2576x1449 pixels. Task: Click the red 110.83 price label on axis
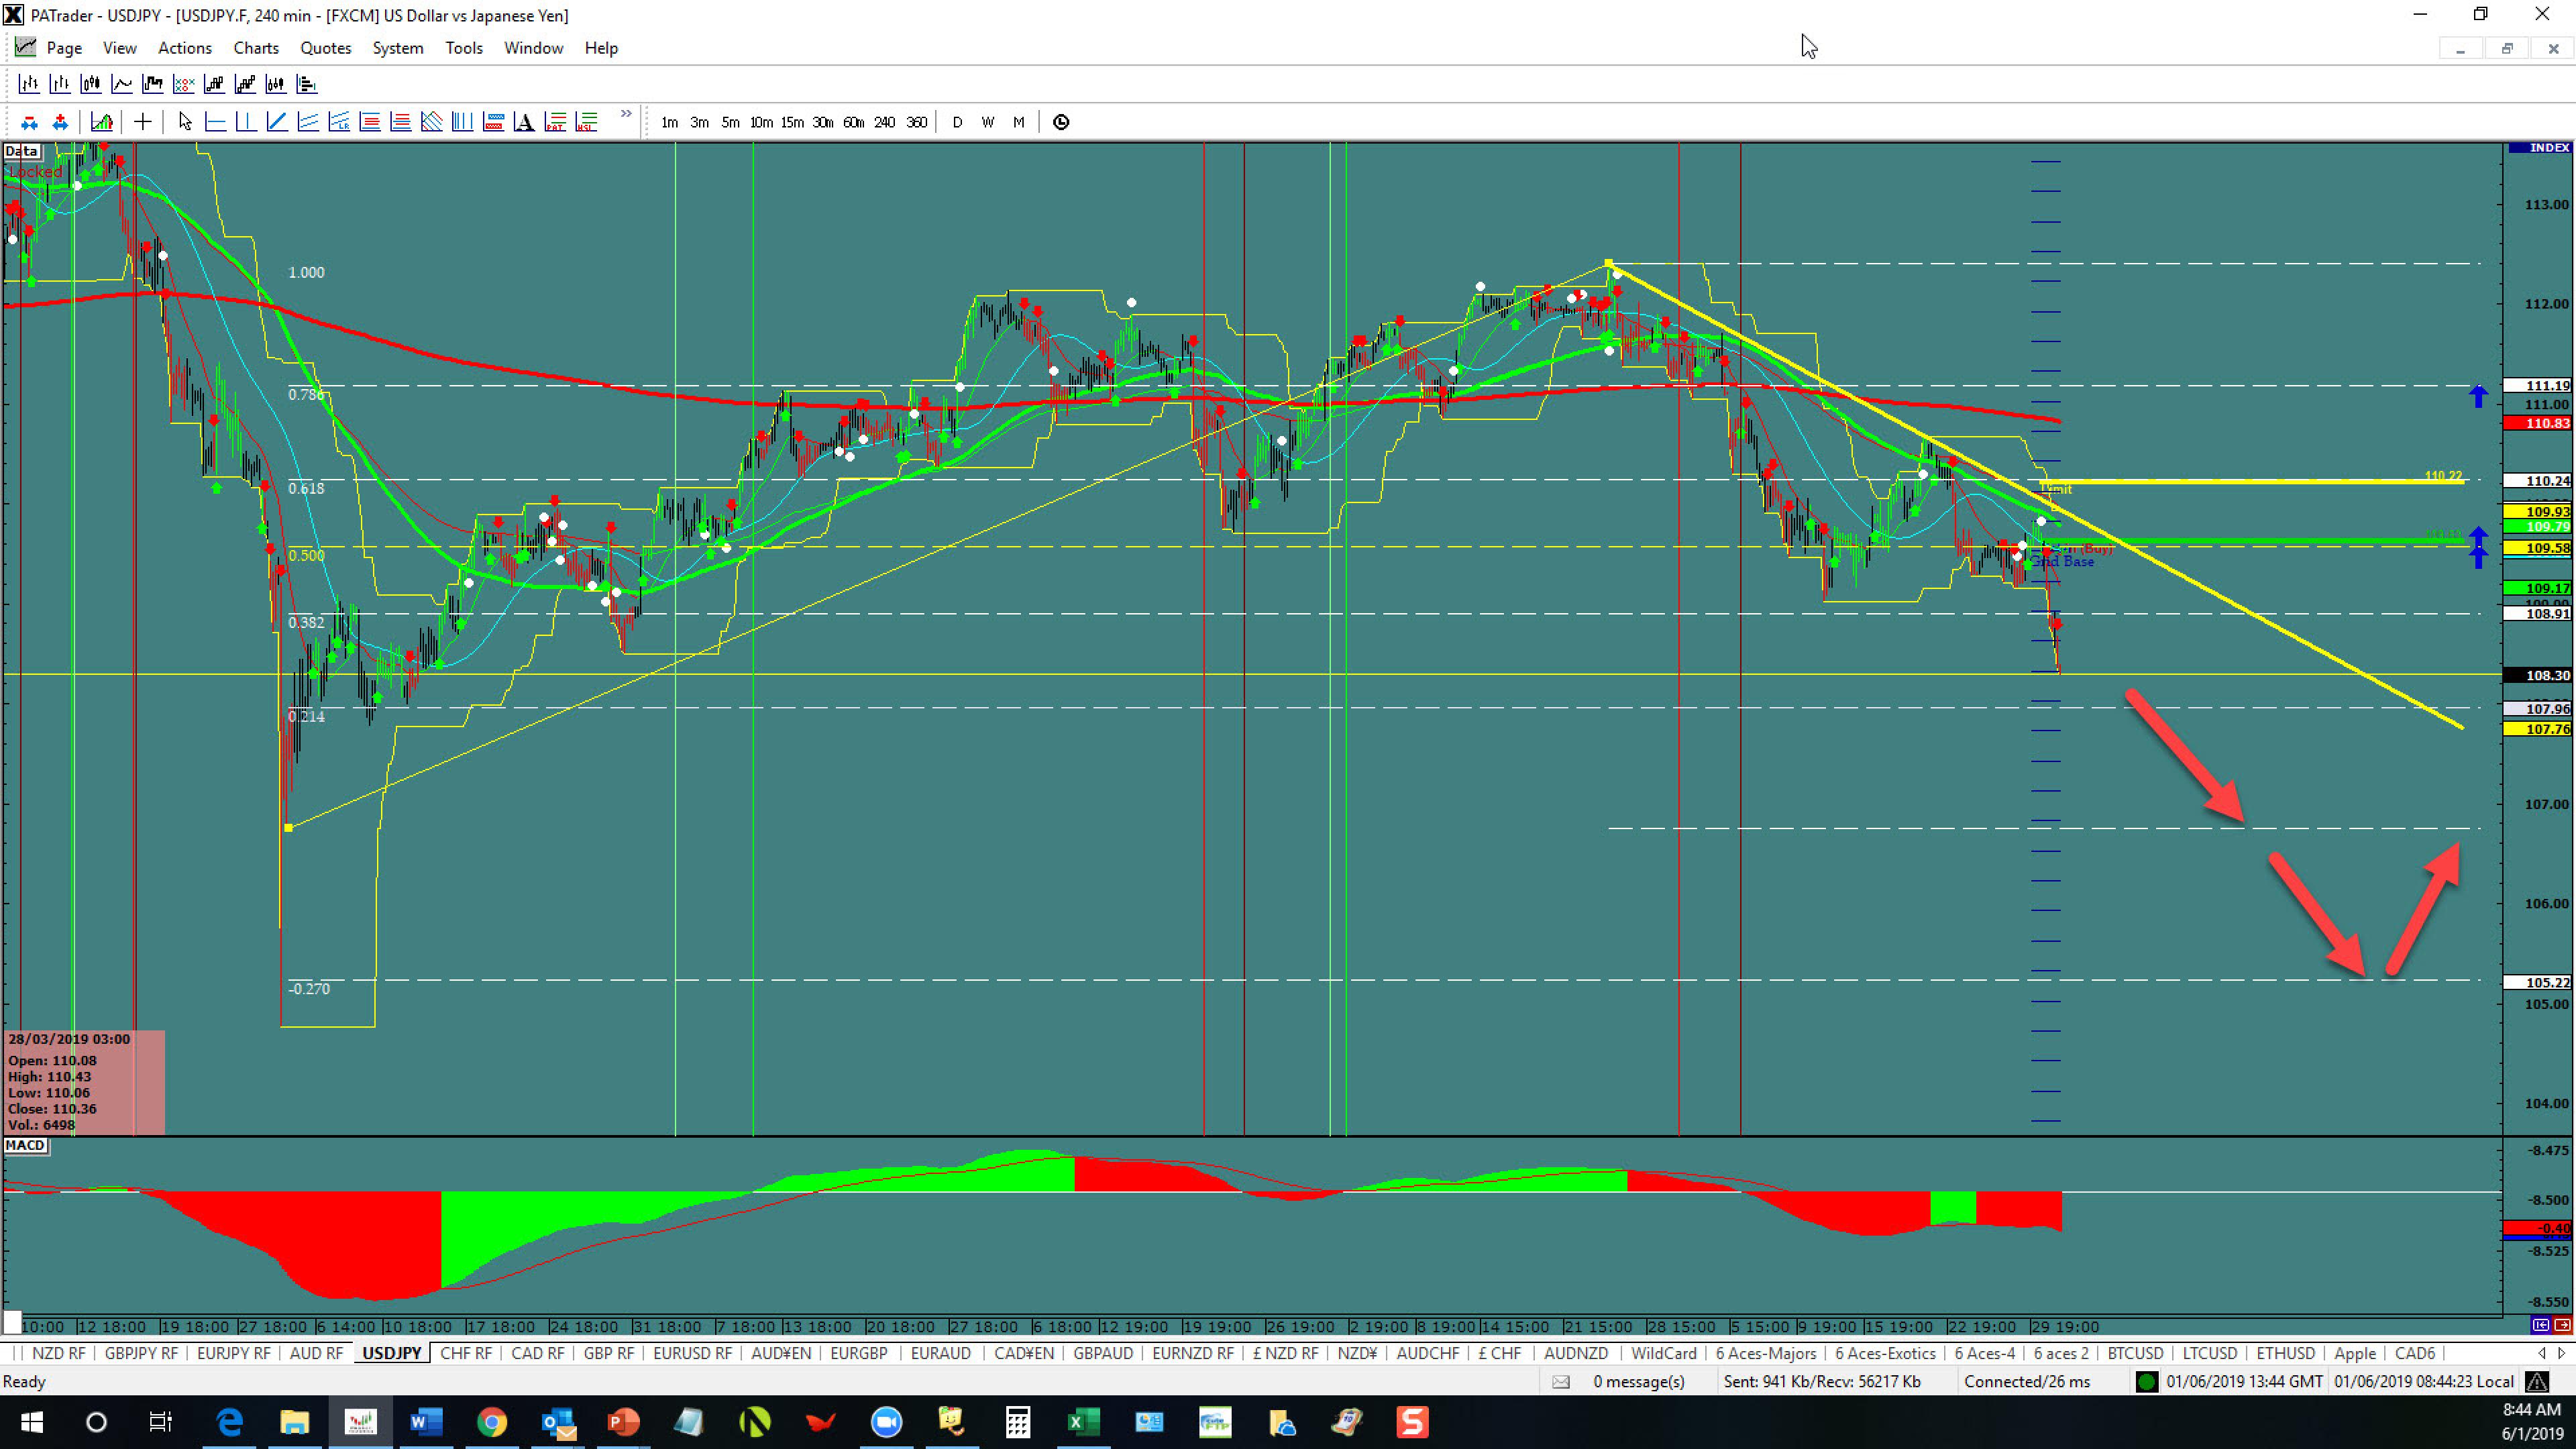coord(2538,423)
